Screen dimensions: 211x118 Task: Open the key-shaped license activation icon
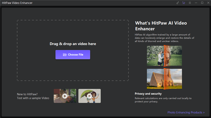tap(178, 3)
